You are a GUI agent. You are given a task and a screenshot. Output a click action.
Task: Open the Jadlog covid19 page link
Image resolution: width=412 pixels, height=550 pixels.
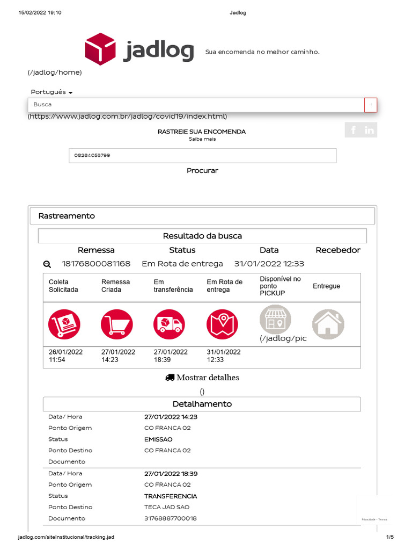point(128,117)
